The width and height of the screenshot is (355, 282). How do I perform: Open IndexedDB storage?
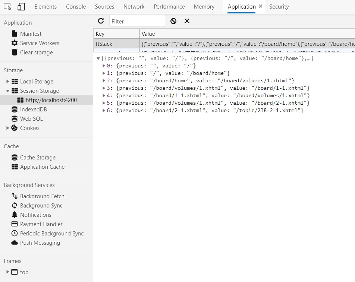(33, 110)
